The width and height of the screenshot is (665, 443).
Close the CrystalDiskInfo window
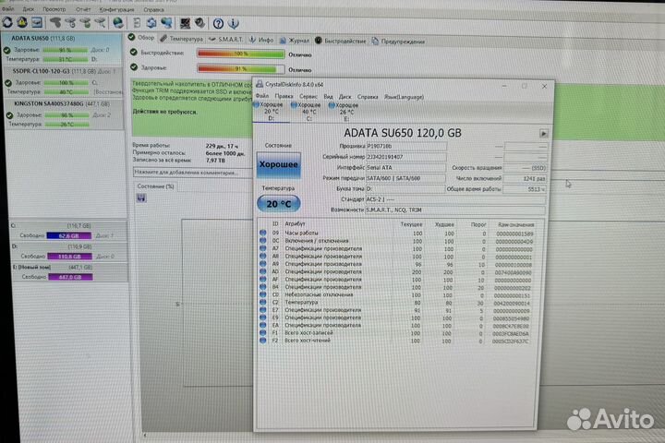tap(544, 86)
